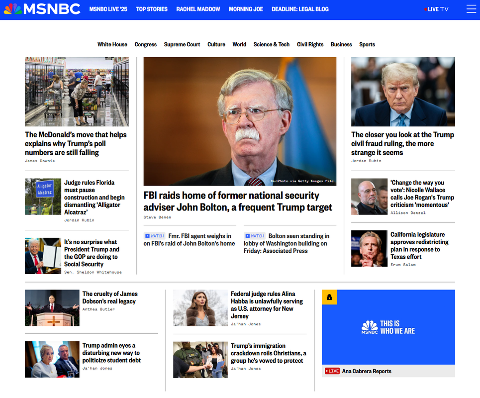The width and height of the screenshot is (480, 398).
Task: Click the Alina Habba thumbnail
Action: coord(200,308)
